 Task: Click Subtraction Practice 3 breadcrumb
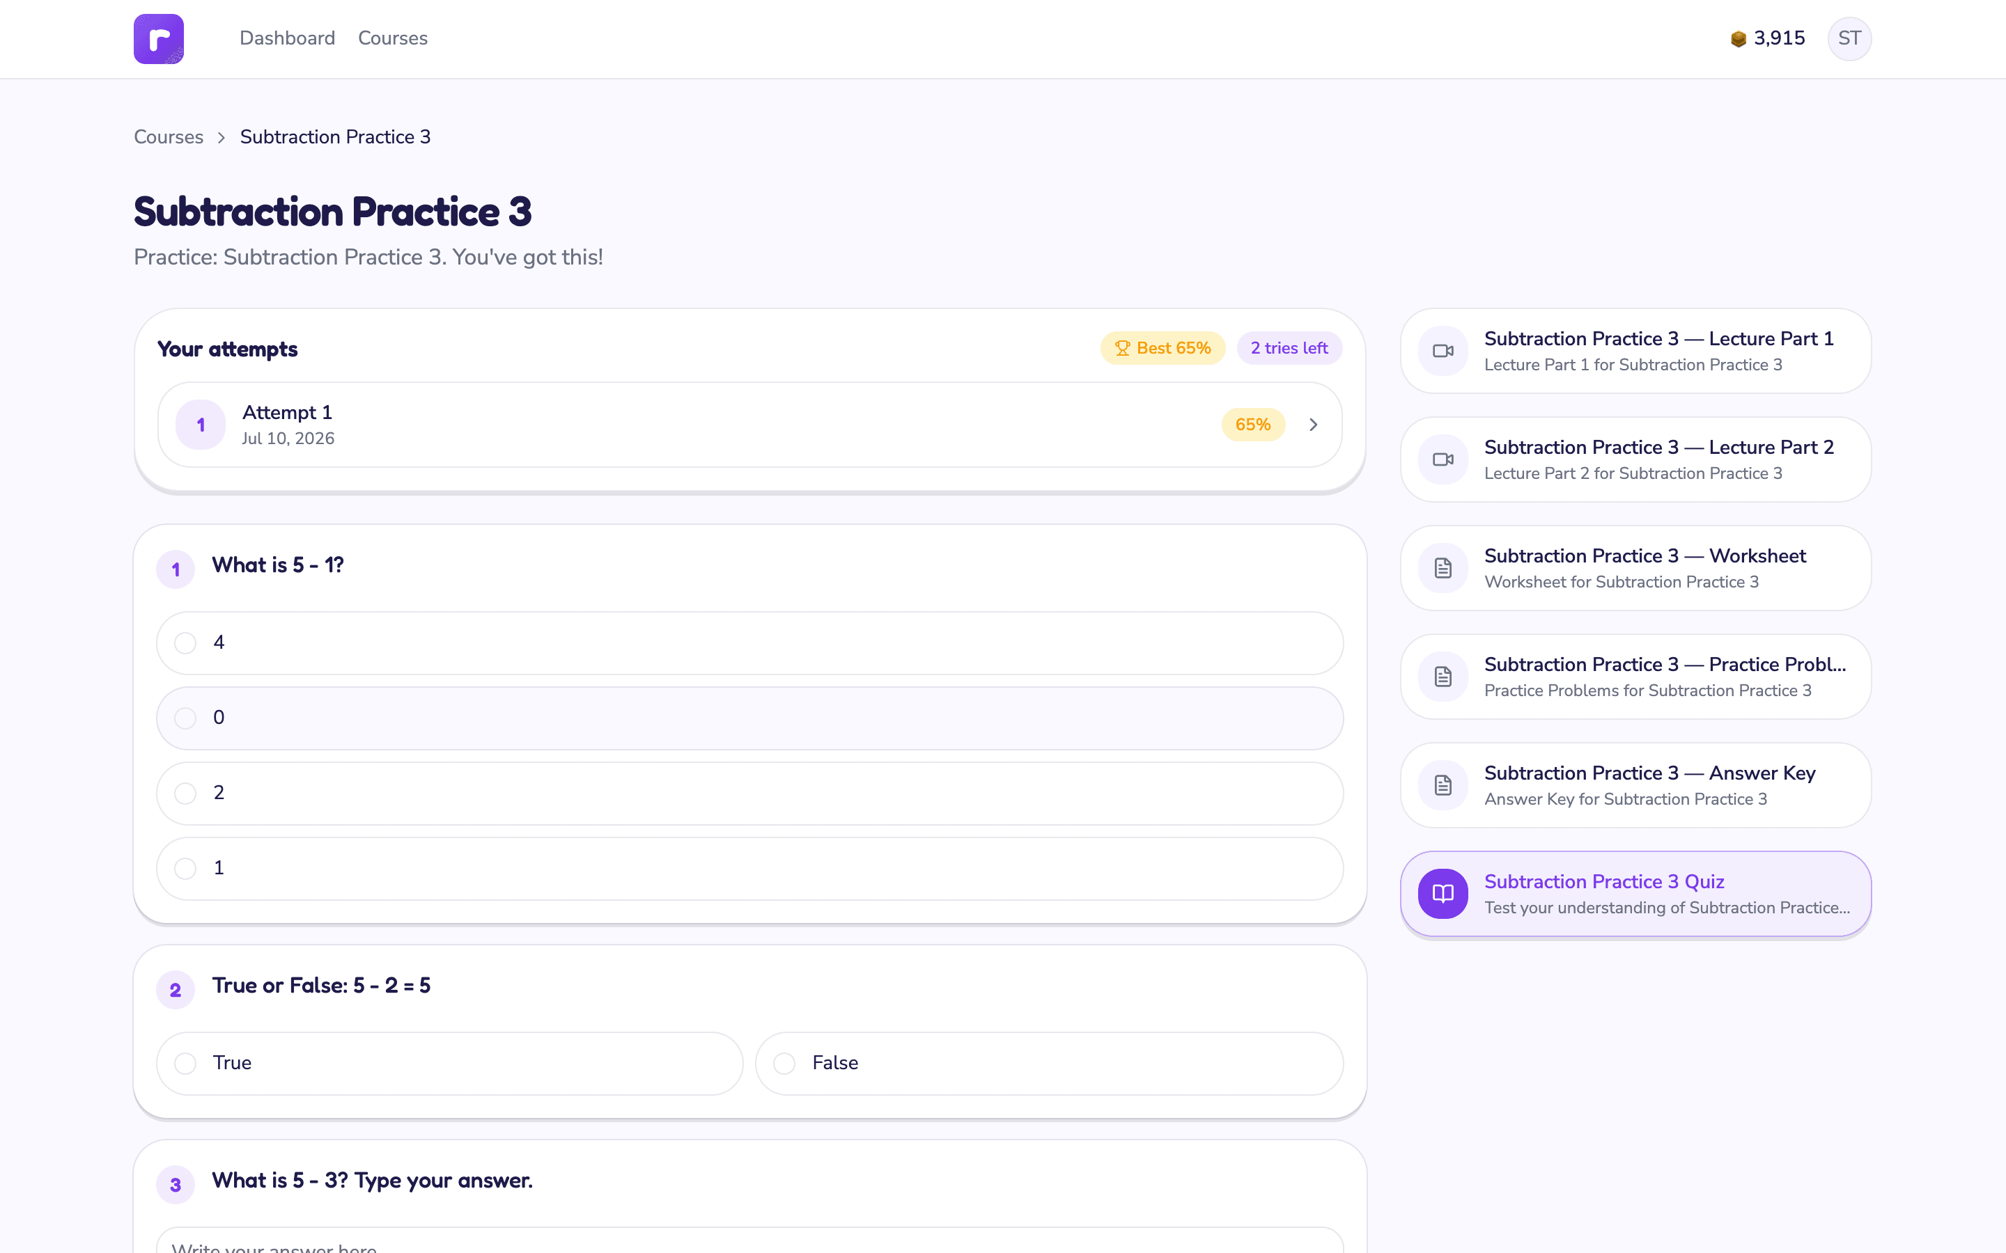click(335, 136)
